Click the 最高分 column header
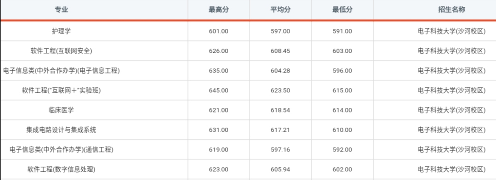 click(x=218, y=10)
